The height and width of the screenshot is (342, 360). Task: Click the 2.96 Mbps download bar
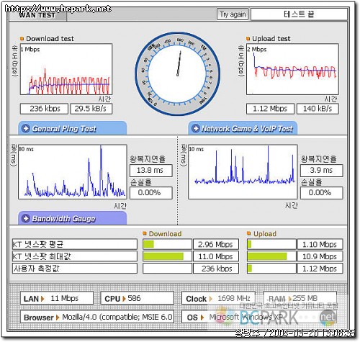tap(167, 244)
